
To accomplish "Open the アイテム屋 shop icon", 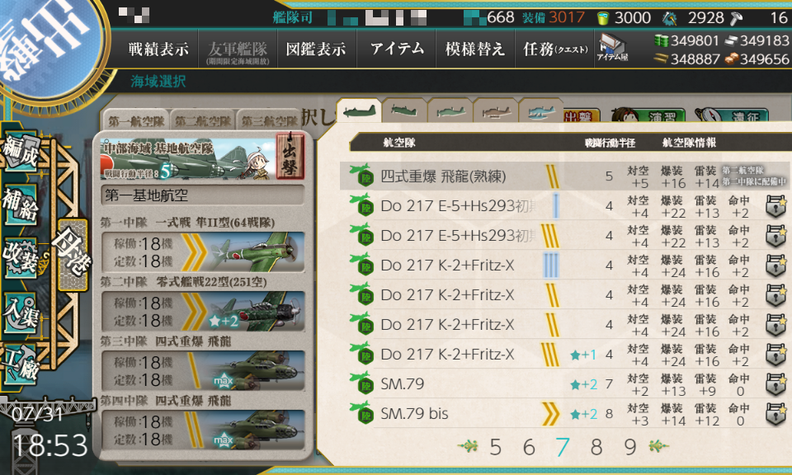I will [611, 49].
